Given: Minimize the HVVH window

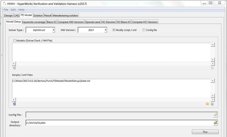Looking at the screenshot, I should click(204, 3).
